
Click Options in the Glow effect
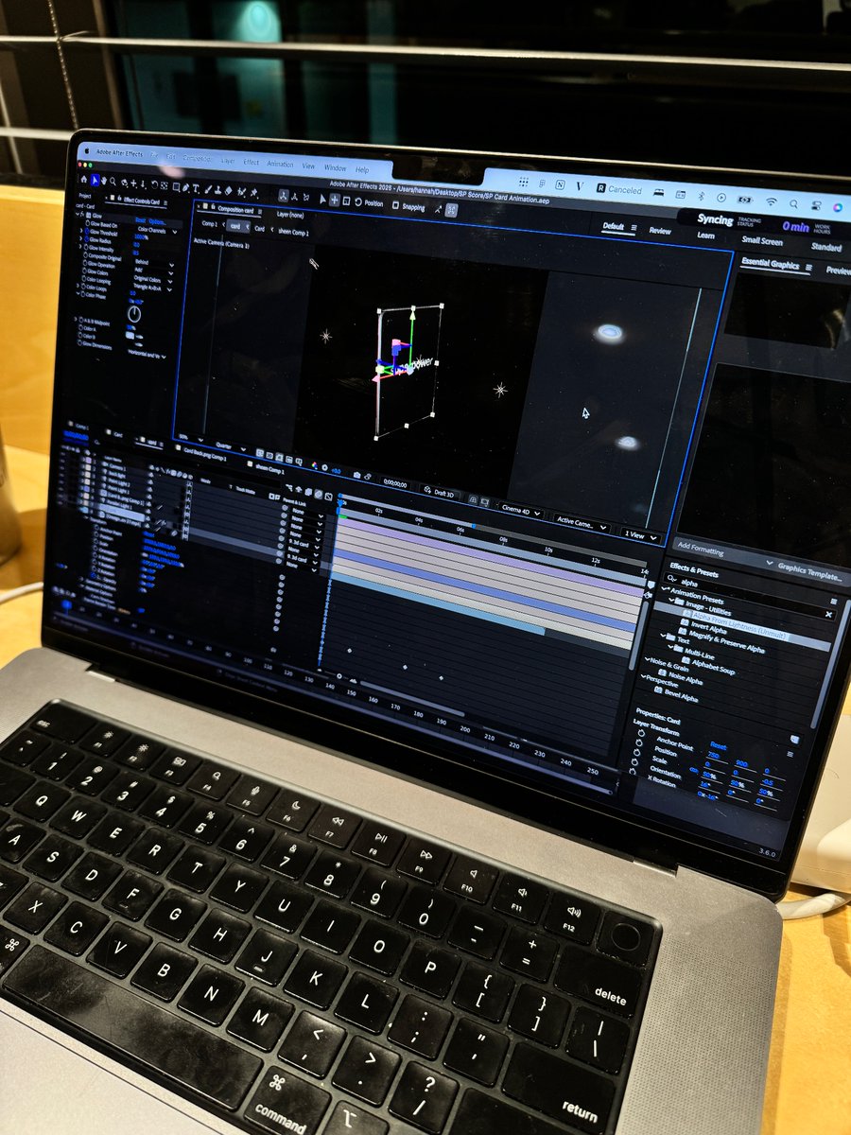tap(158, 222)
